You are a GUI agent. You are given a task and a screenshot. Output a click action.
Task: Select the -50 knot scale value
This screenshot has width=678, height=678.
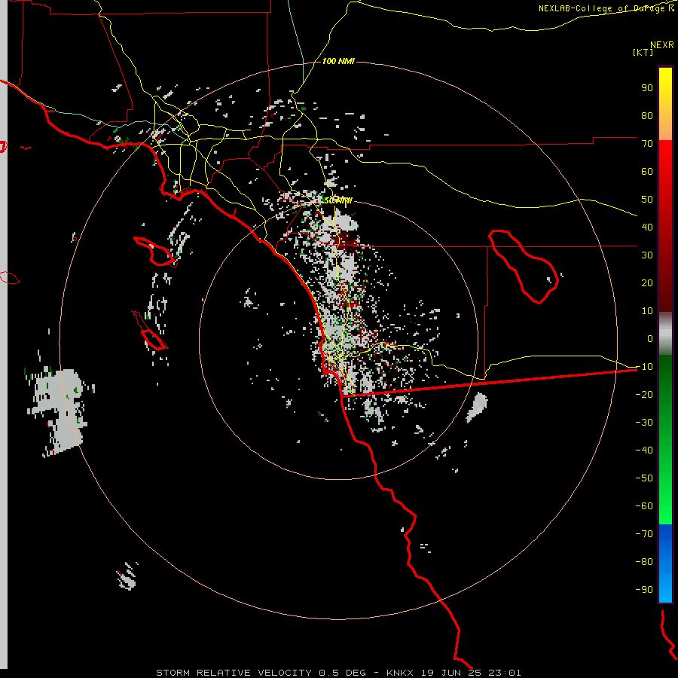pos(644,478)
